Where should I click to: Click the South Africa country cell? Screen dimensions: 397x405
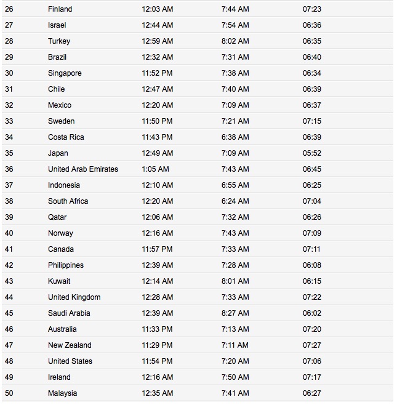tap(68, 201)
